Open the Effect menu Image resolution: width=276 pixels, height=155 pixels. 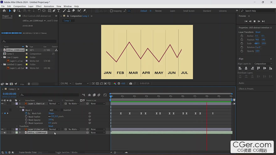coord(39,6)
